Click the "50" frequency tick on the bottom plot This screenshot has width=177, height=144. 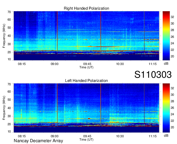click(x=9, y=100)
